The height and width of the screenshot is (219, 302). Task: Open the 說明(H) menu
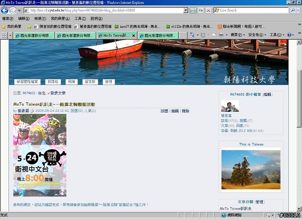point(96,18)
